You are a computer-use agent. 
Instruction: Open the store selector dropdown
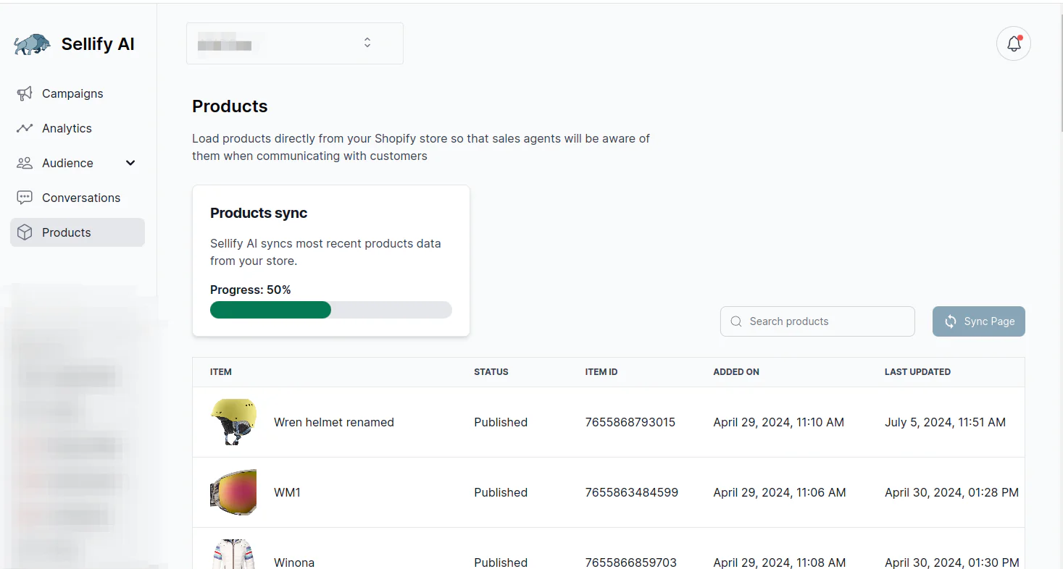tap(295, 43)
